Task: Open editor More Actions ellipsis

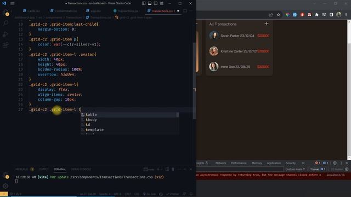Action: tap(191, 11)
